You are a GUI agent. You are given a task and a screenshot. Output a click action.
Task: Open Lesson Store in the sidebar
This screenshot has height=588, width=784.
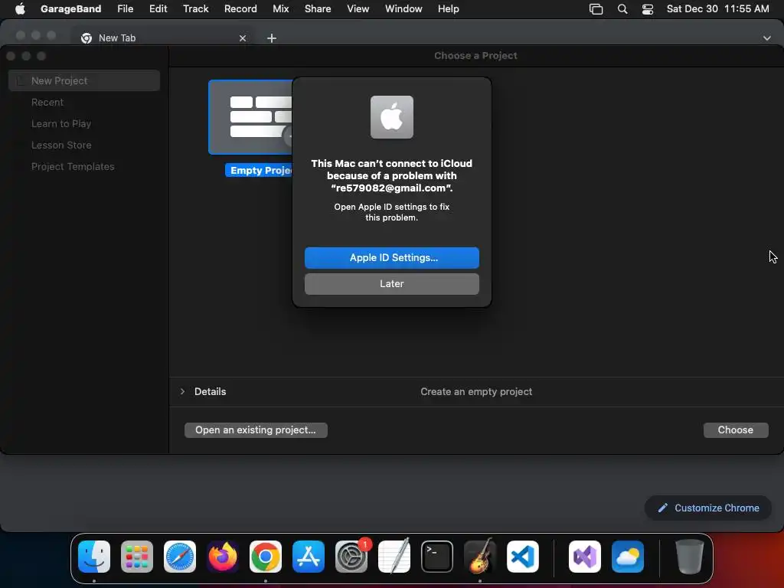pos(61,145)
